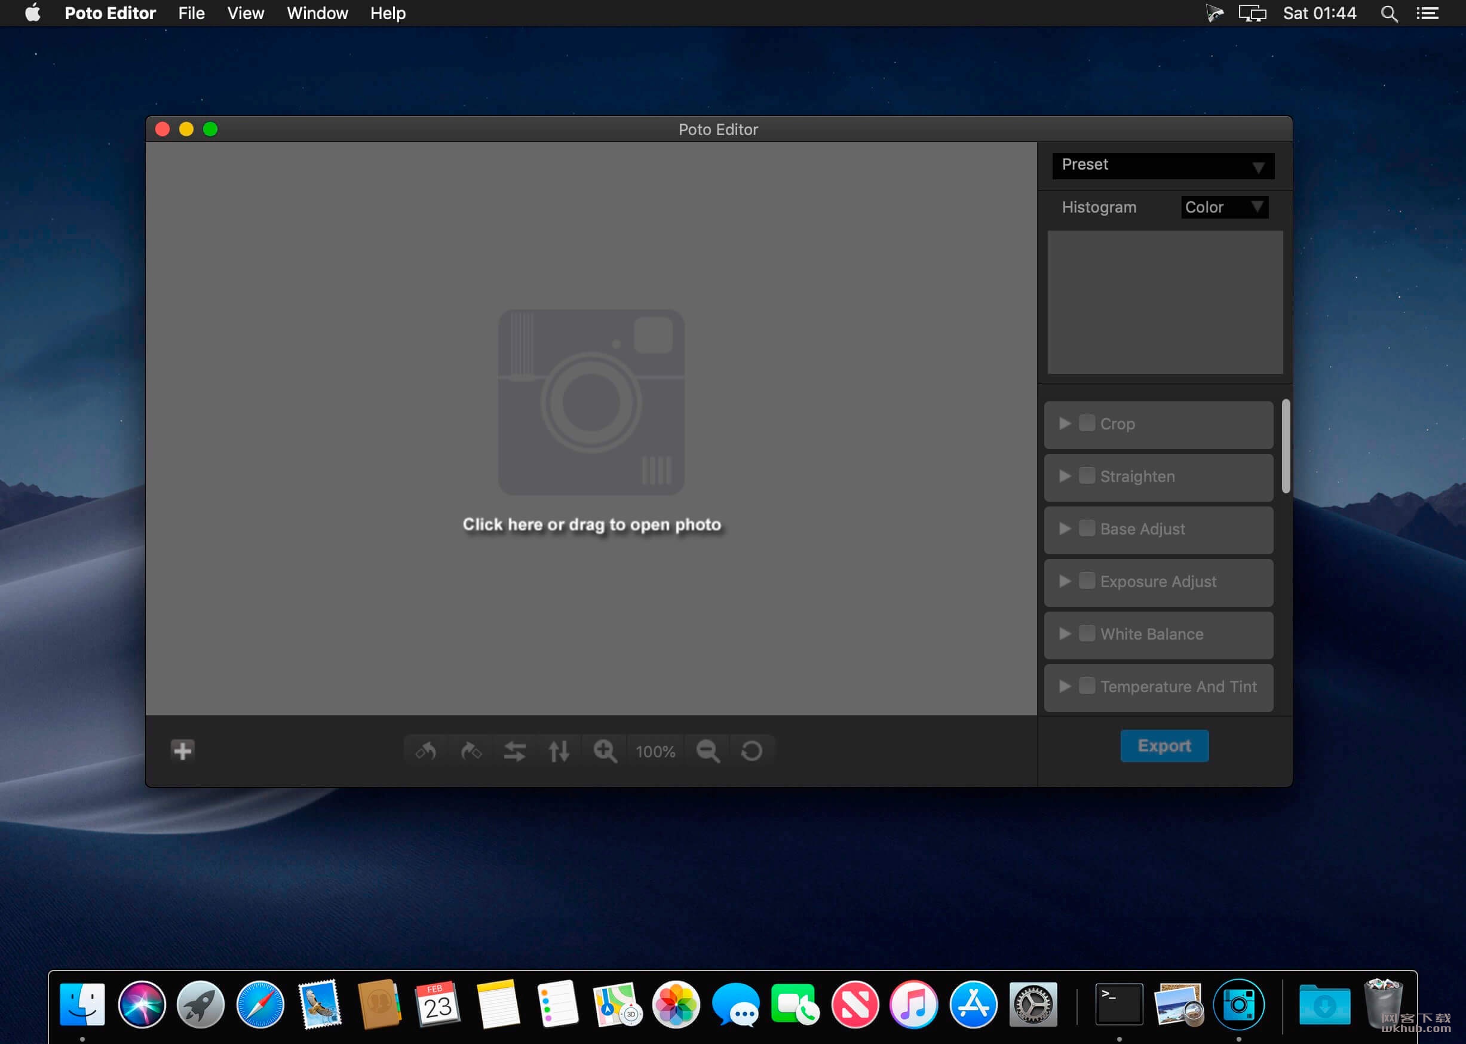
Task: Enable the Temperature And Tint checkbox
Action: click(1087, 686)
